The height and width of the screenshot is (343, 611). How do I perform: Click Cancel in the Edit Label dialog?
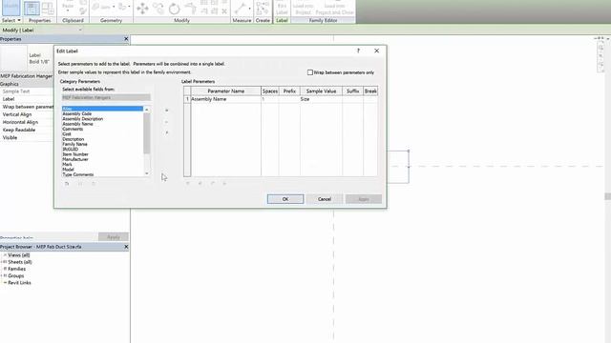click(x=325, y=199)
